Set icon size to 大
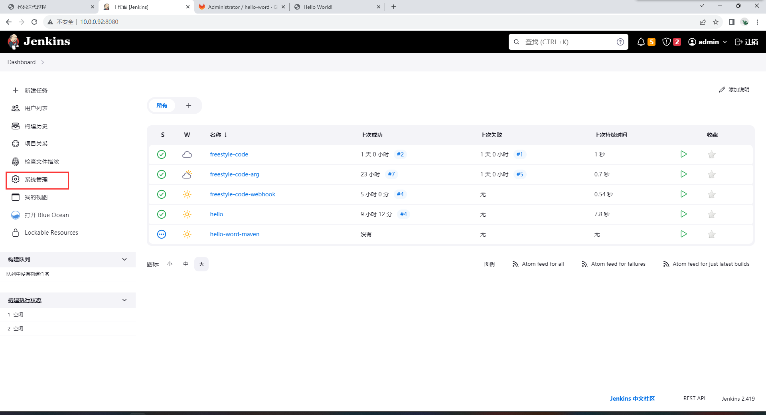Viewport: 766px width, 415px height. click(201, 264)
